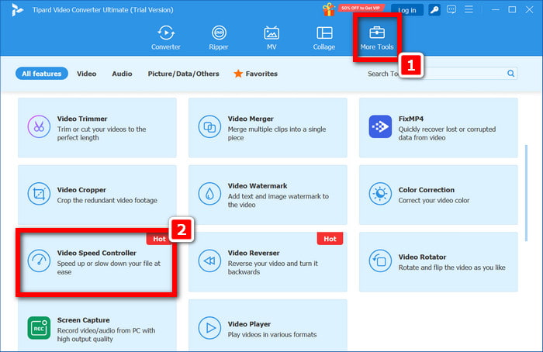Go to the Ripper tab

pos(220,38)
